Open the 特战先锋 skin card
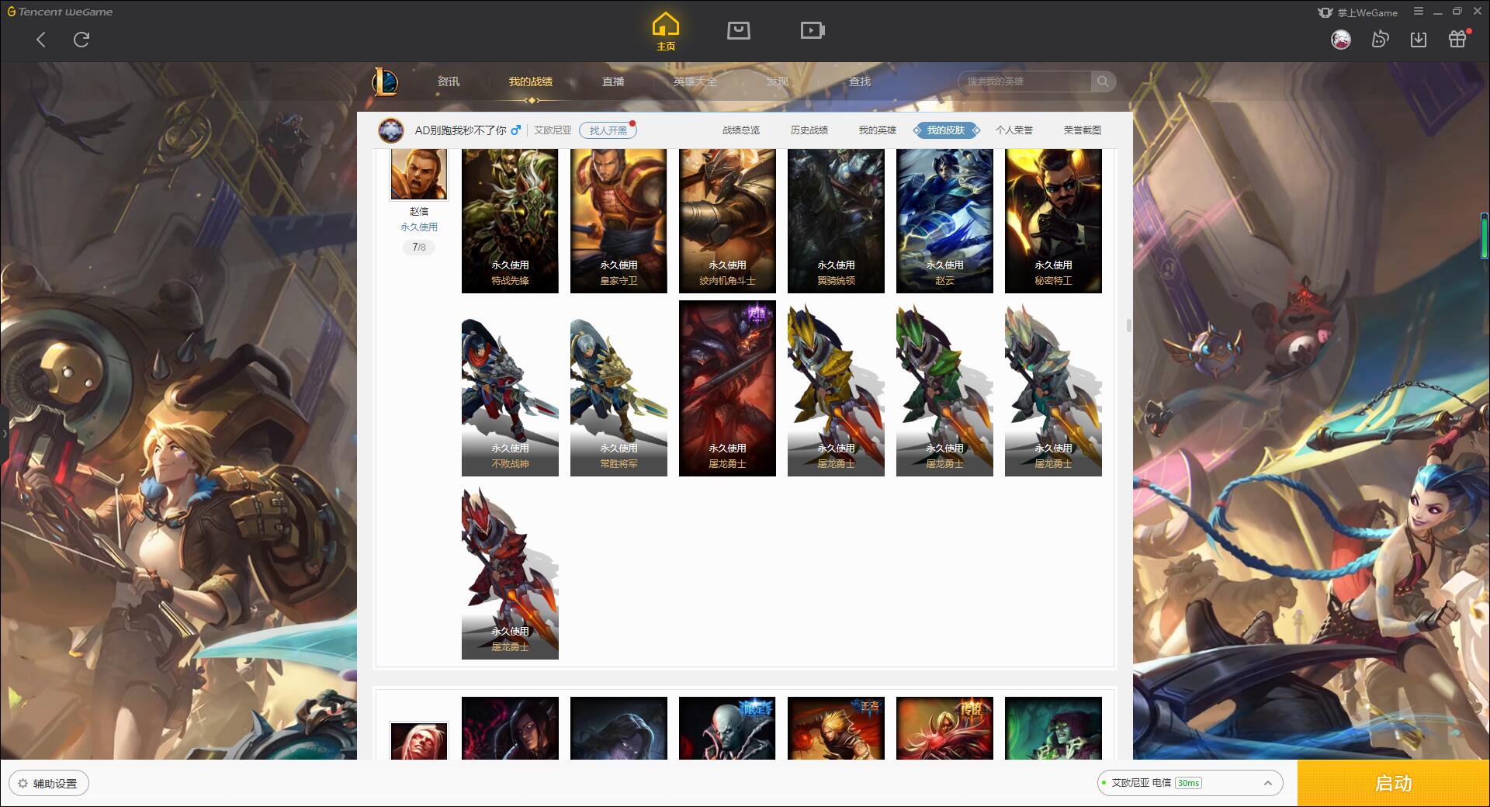 coord(510,221)
